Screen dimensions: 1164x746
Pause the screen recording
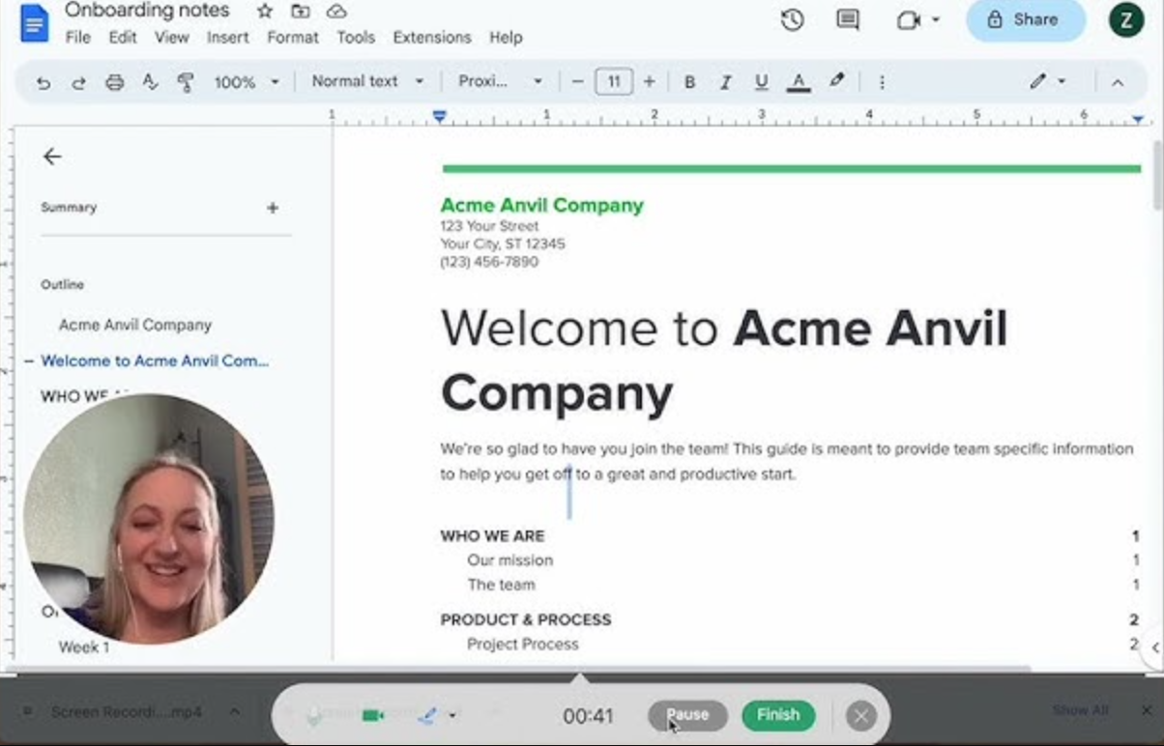pyautogui.click(x=687, y=715)
